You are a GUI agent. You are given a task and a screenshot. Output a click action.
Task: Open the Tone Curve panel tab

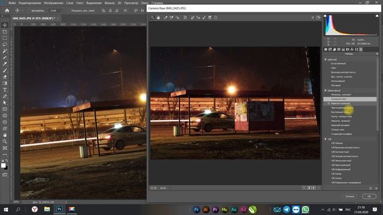click(x=330, y=50)
